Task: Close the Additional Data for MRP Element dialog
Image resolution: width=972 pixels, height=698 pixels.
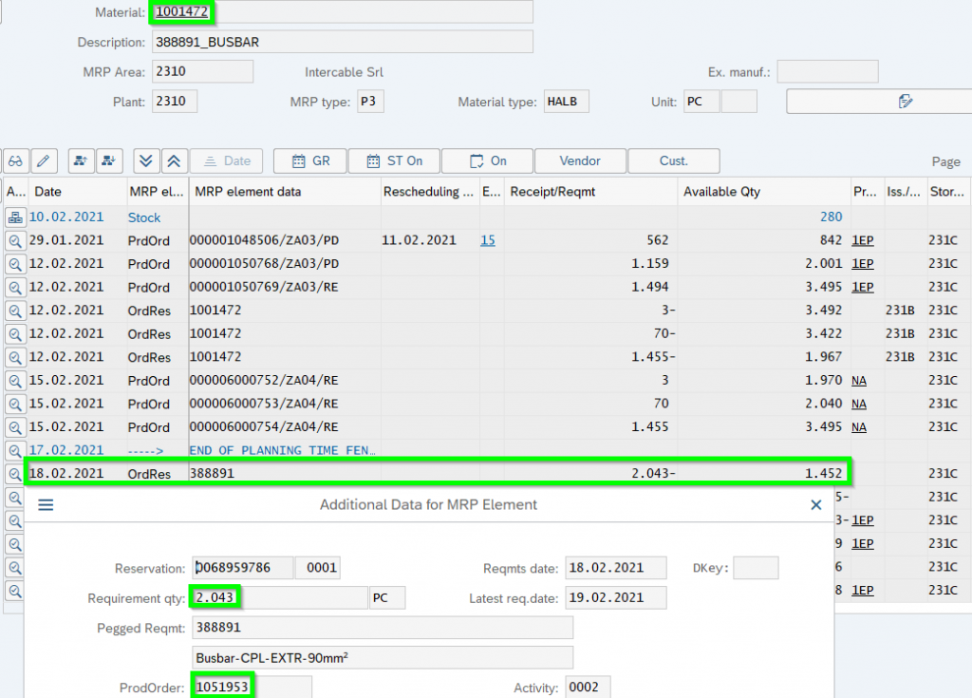Action: coord(815,505)
